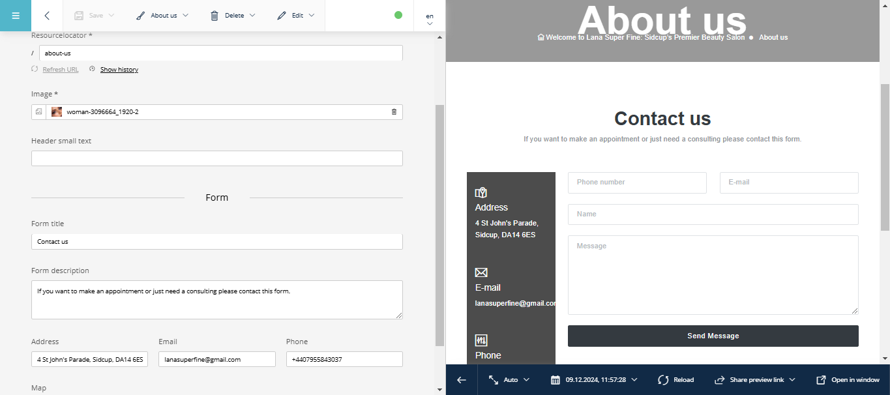Click the image media icon beside woman-3096664

38,112
